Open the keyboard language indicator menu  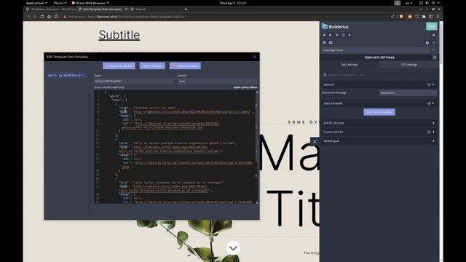click(x=409, y=3)
